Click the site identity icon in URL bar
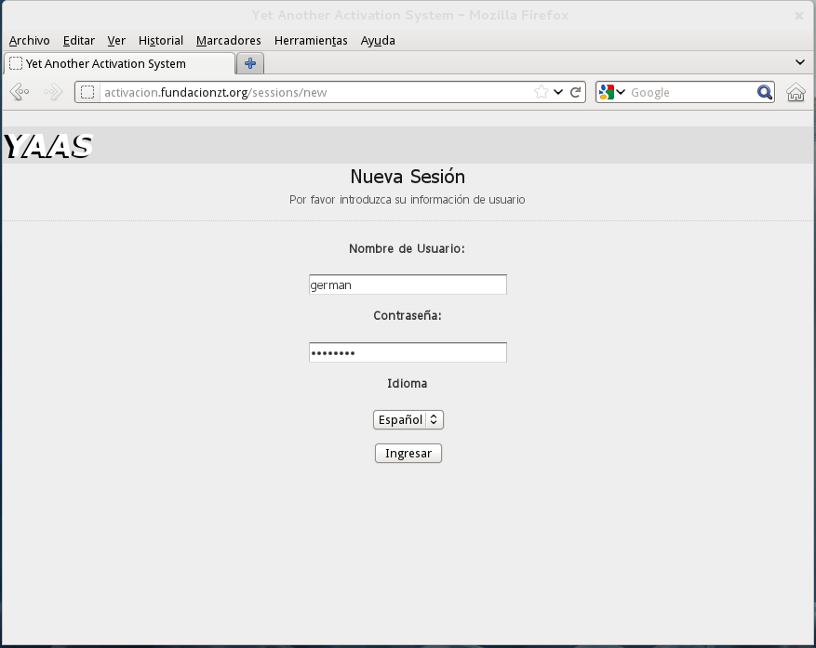This screenshot has height=648, width=816. tap(87, 92)
